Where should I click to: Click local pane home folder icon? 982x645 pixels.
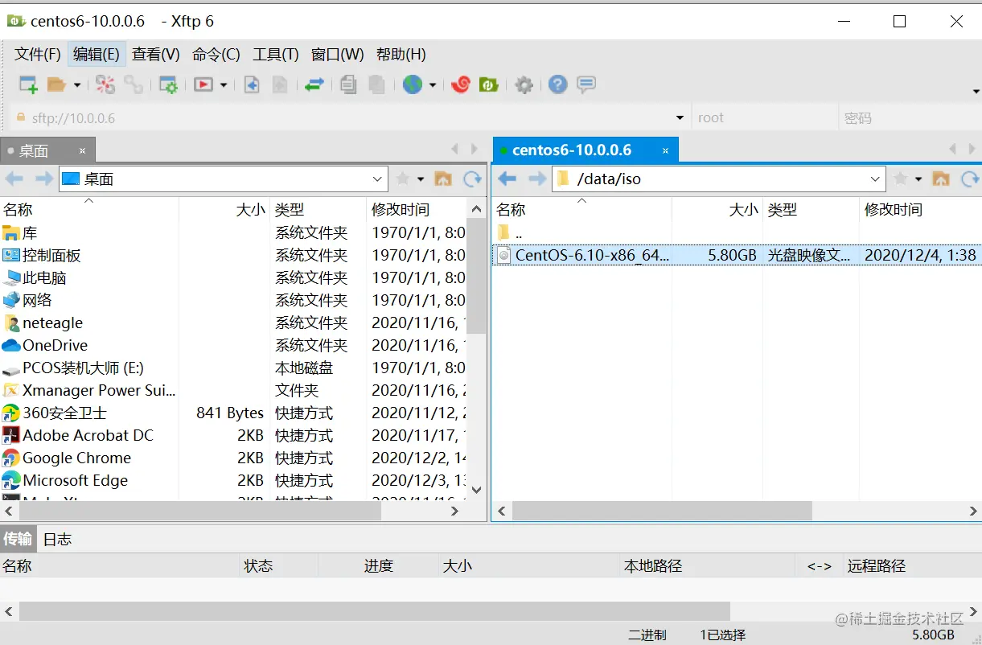[x=443, y=179]
